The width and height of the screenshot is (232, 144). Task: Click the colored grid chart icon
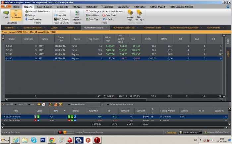coord(51,104)
